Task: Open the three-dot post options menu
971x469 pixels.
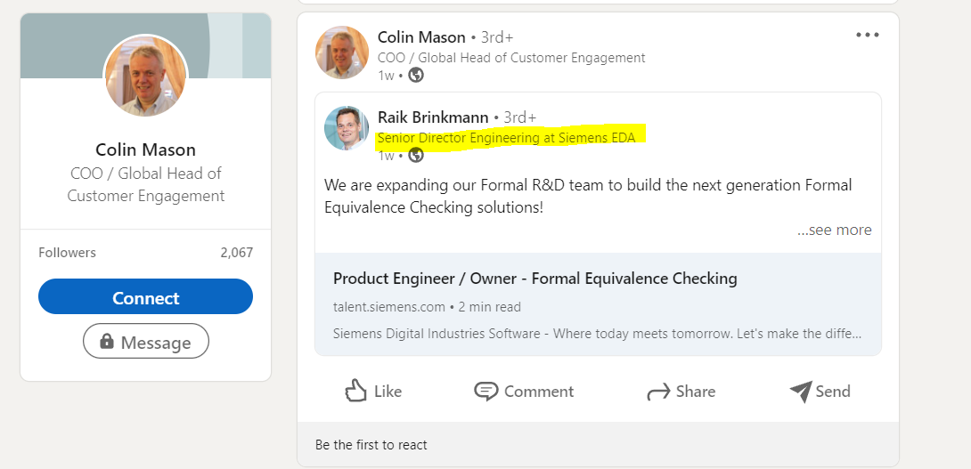Action: pos(867,35)
